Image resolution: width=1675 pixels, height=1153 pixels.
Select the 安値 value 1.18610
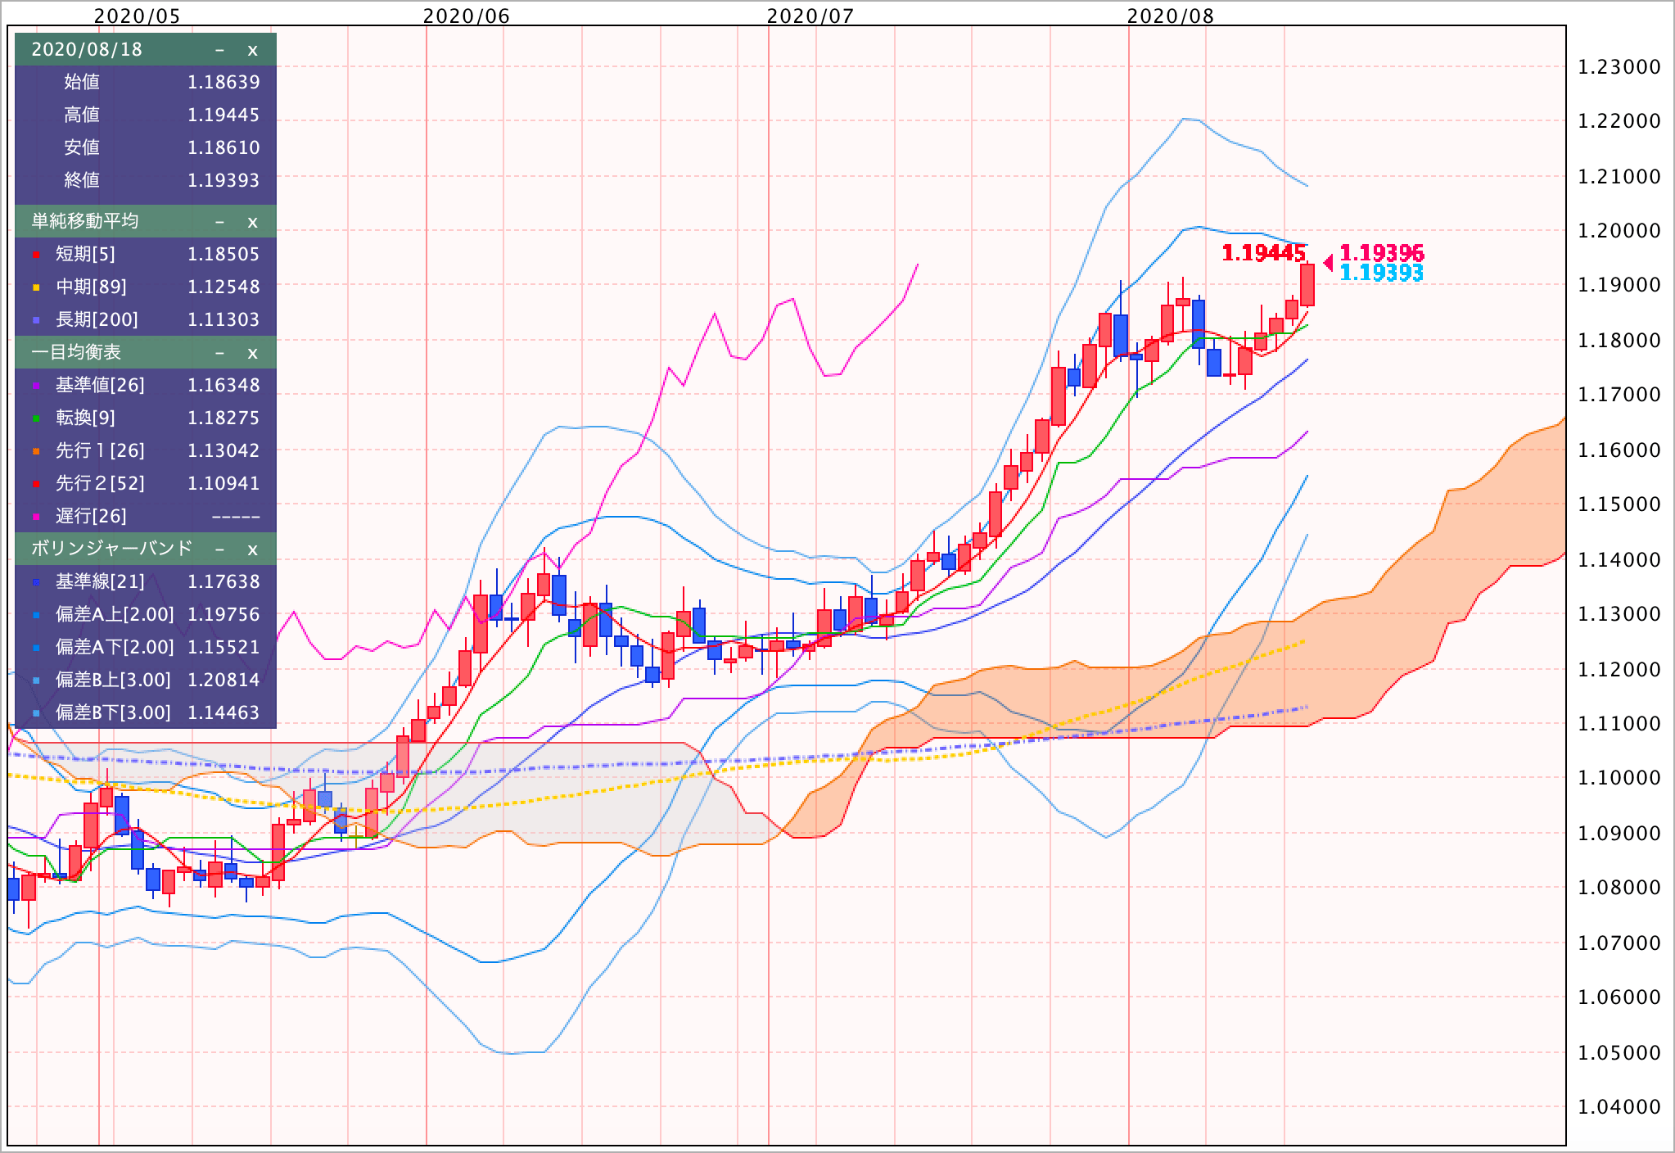tap(223, 147)
